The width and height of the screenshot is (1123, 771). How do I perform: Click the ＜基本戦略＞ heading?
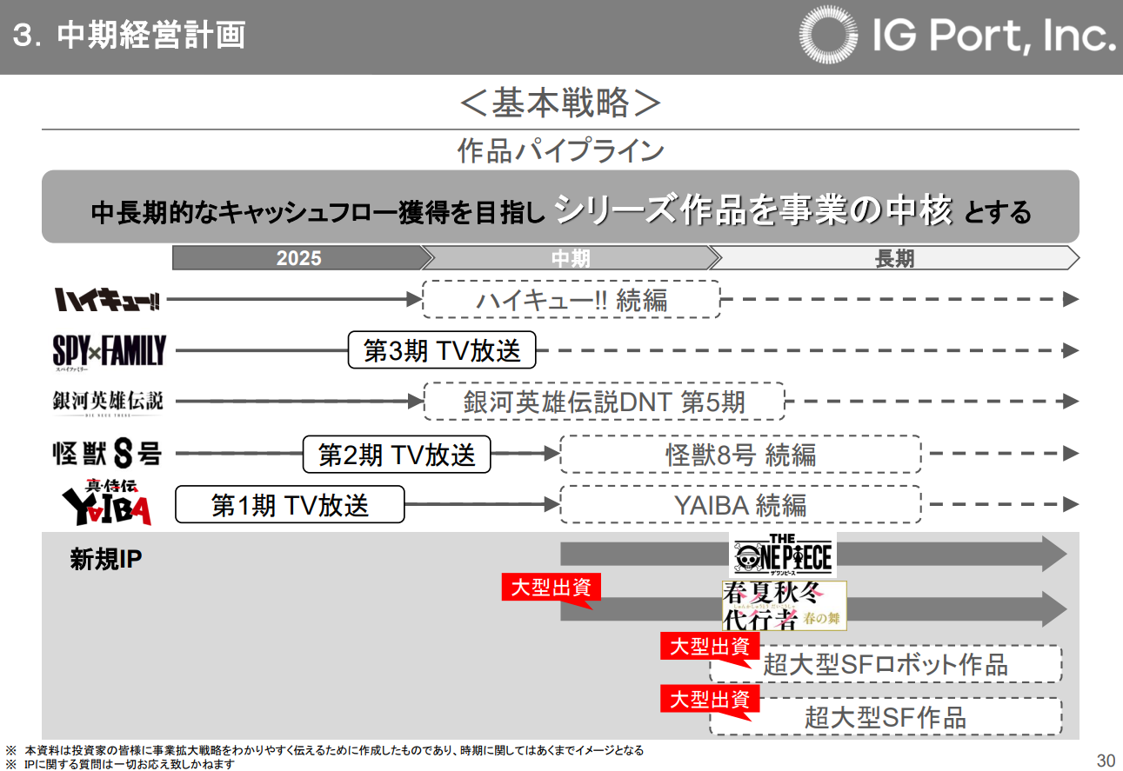[560, 103]
